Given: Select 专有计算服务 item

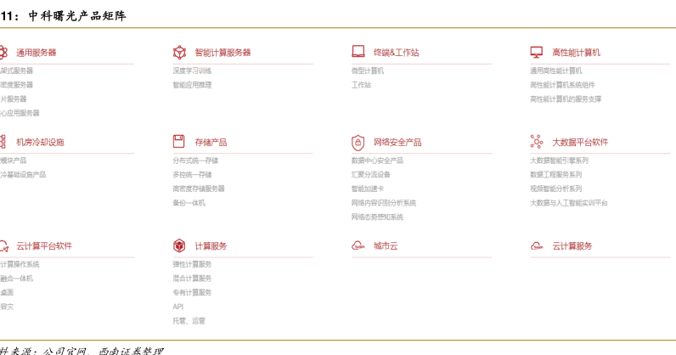Looking at the screenshot, I should point(192,292).
